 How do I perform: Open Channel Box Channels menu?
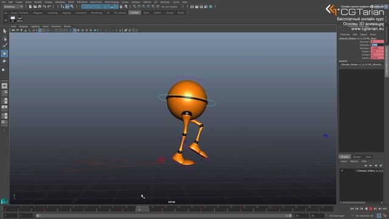tap(345, 35)
